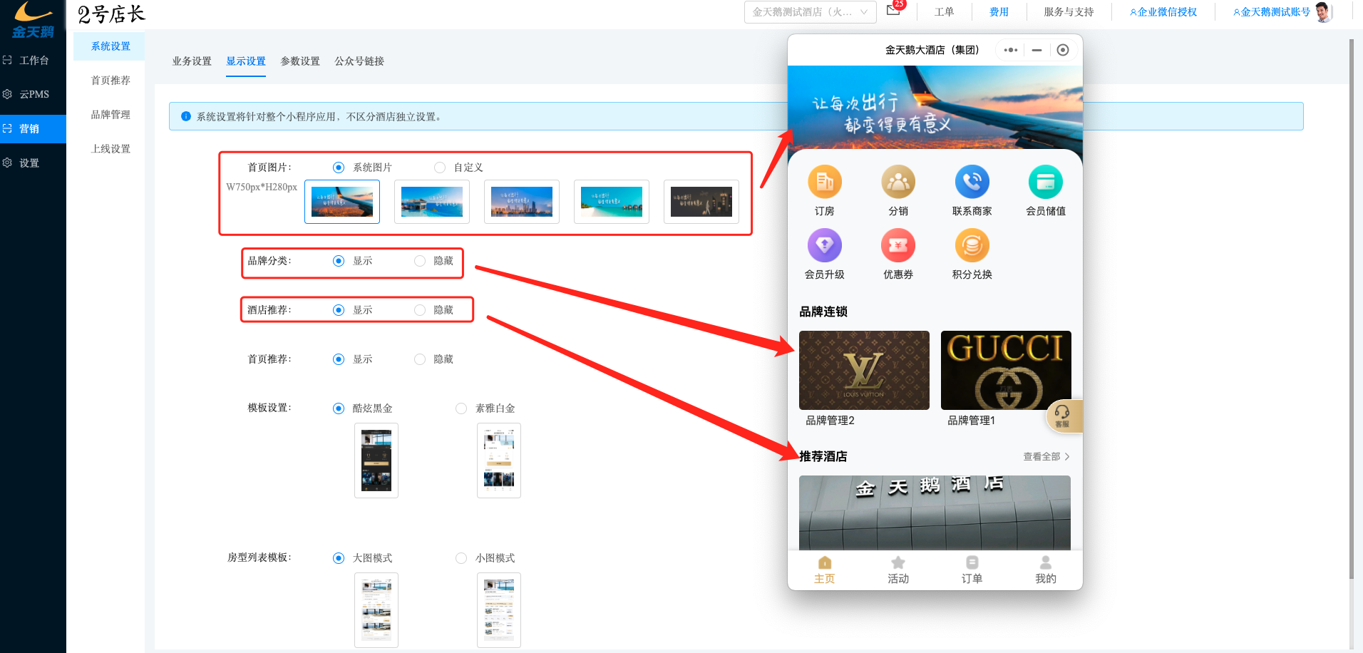This screenshot has width=1363, height=653.
Task: Open 云PMS in the left sidebar
Action: (x=33, y=94)
